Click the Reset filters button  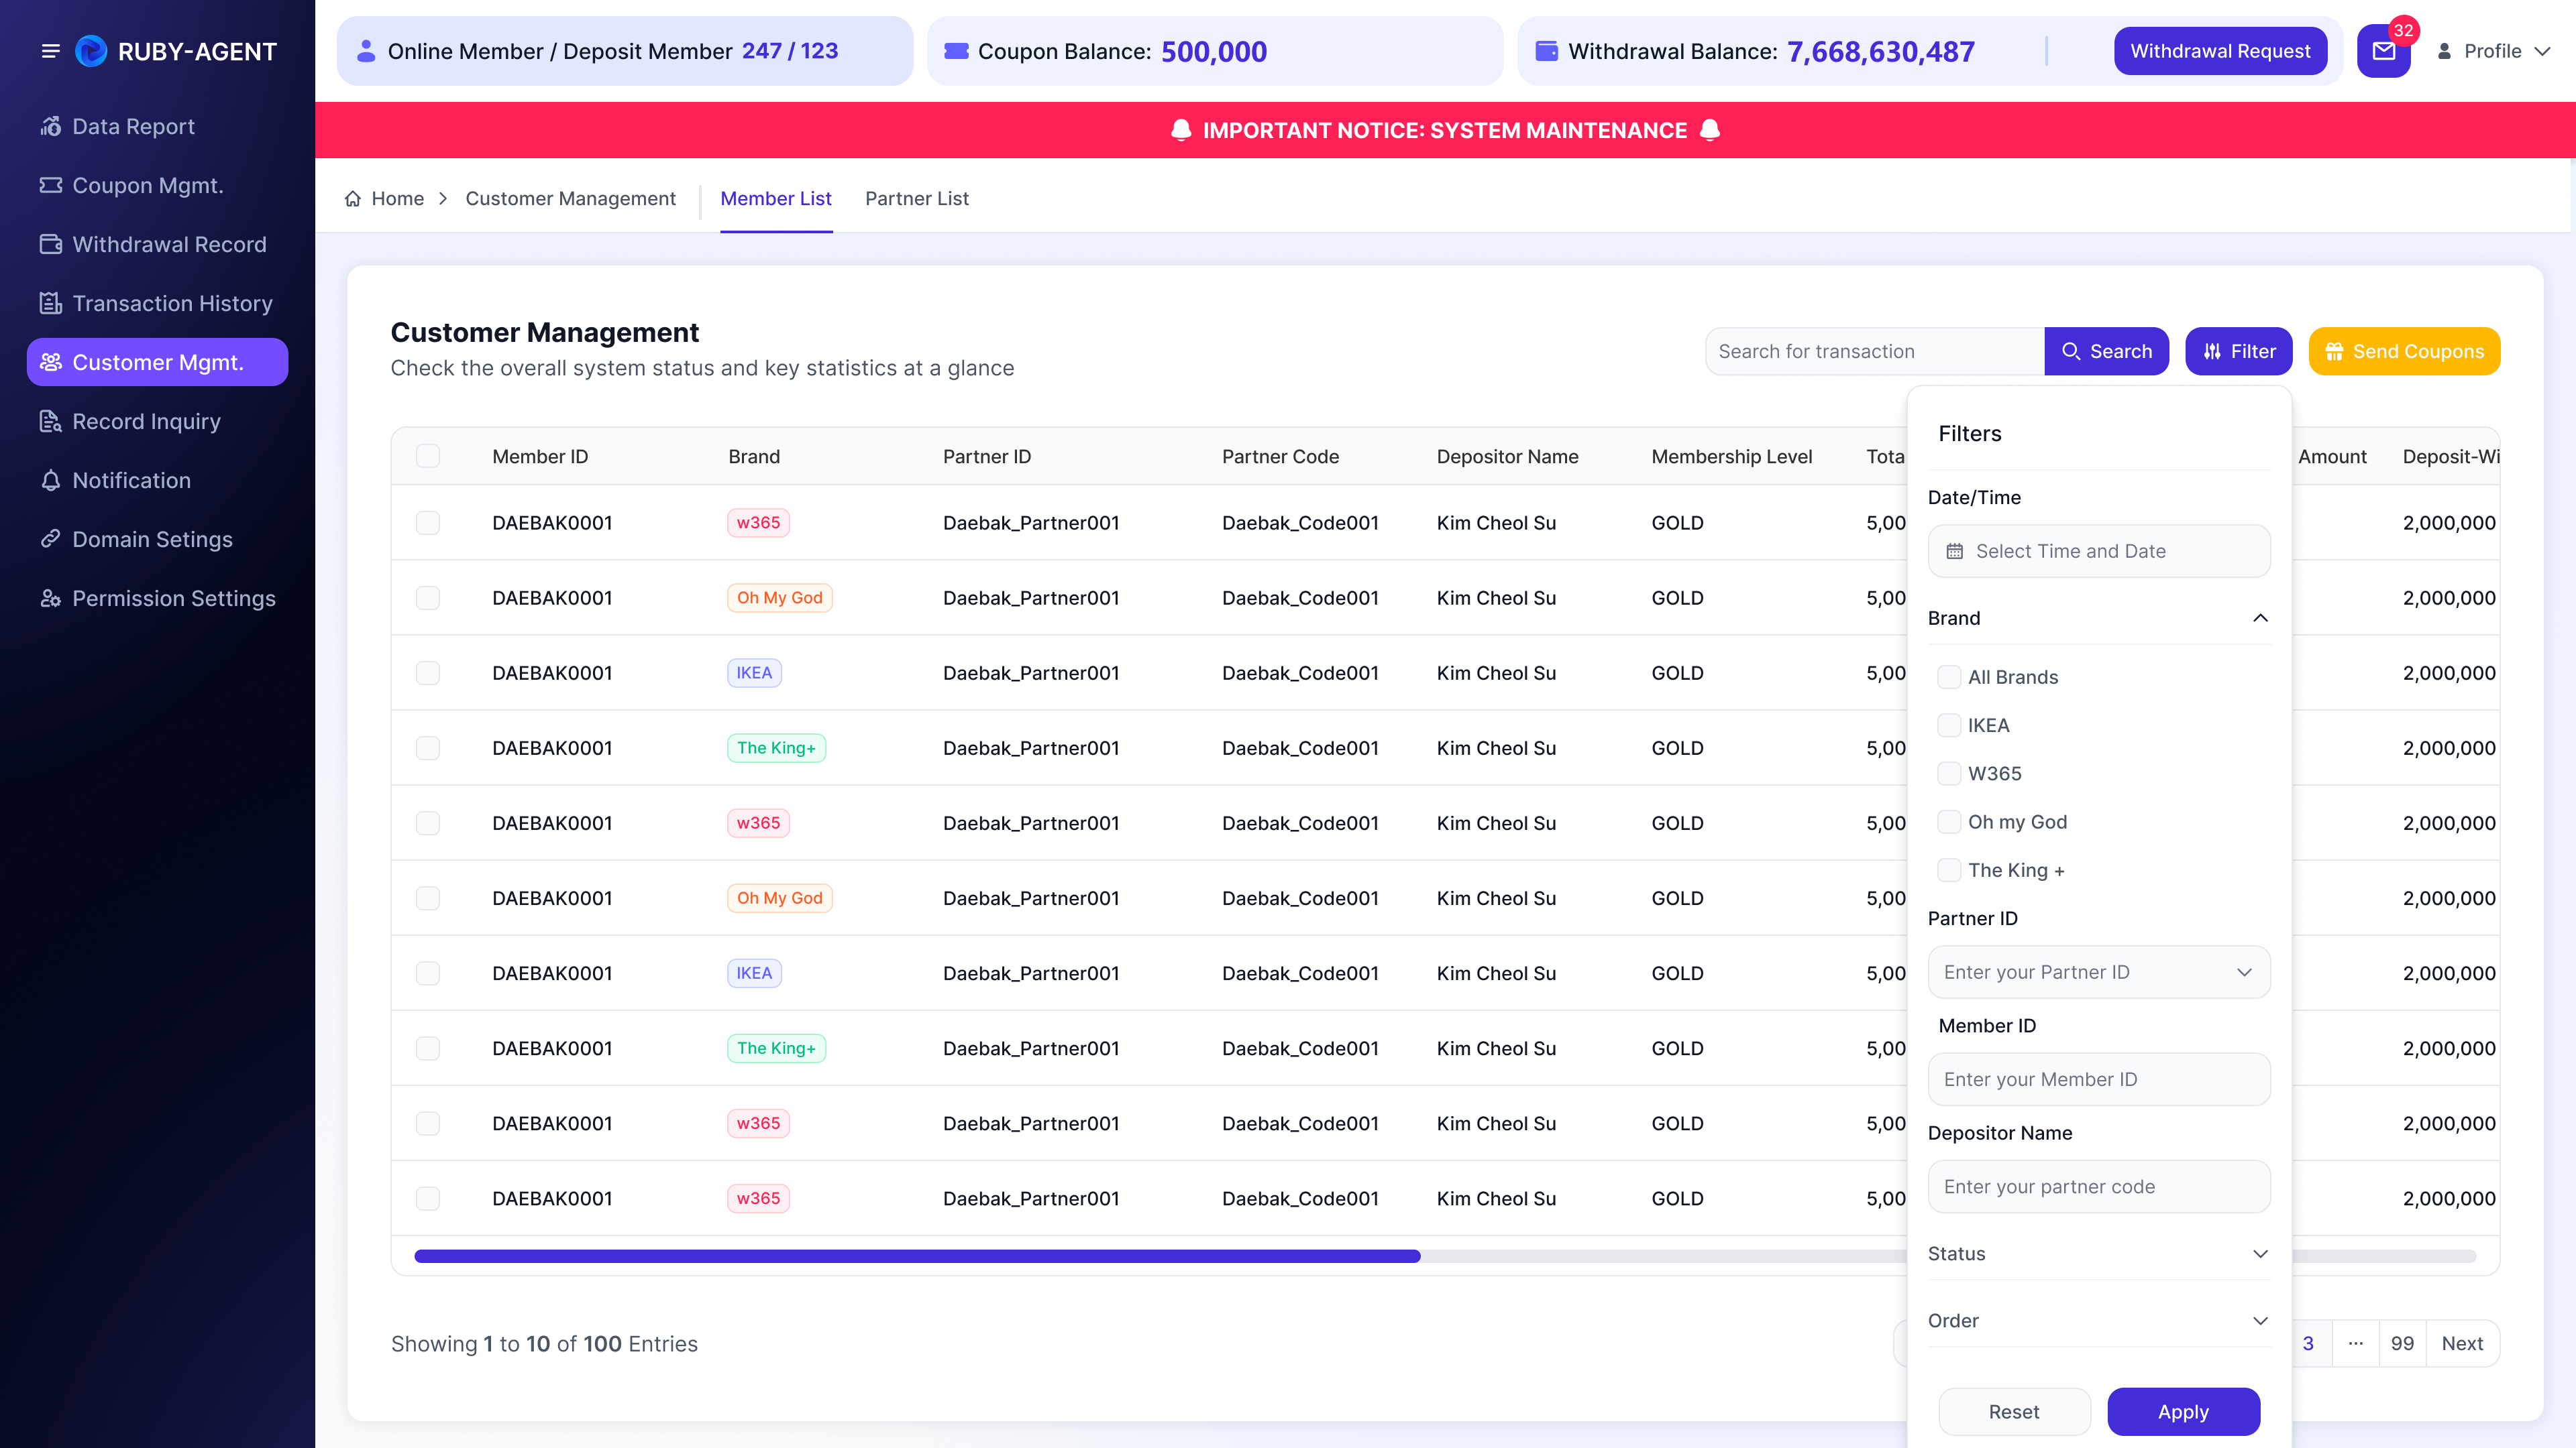pos(2014,1411)
